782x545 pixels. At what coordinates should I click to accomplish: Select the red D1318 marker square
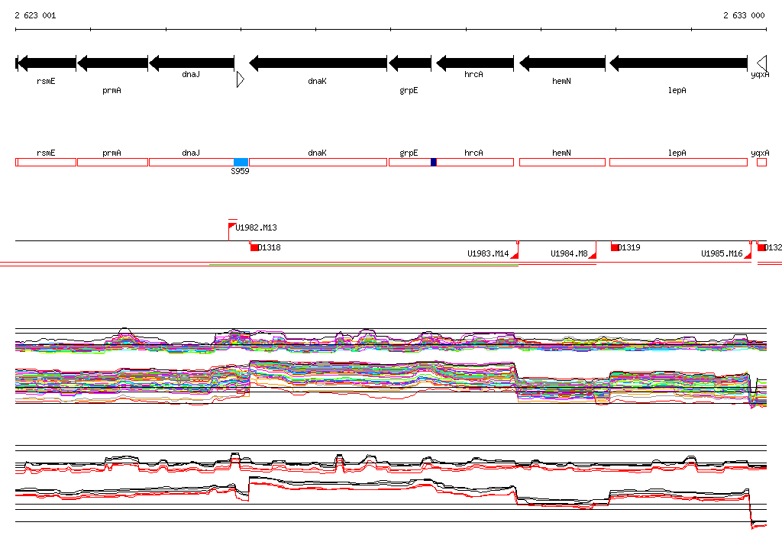254,248
